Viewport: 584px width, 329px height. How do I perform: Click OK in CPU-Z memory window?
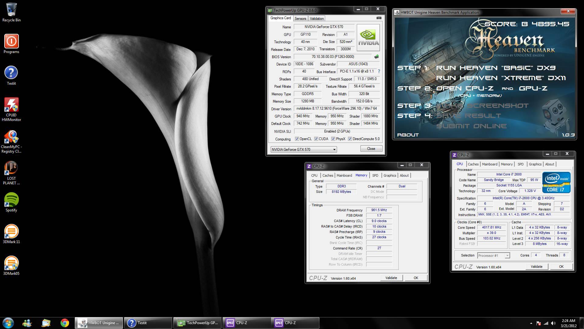[416, 278]
